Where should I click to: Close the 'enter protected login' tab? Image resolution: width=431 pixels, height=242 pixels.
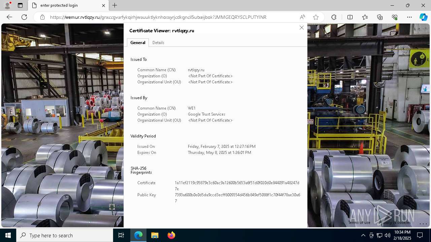pyautogui.click(x=103, y=5)
